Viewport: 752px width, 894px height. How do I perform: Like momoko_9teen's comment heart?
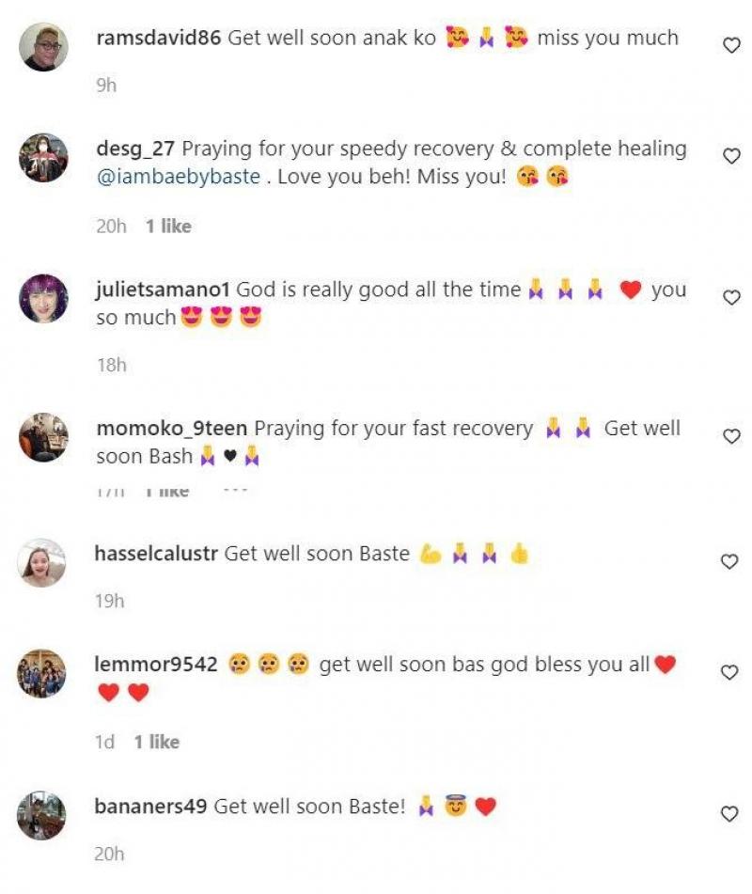(731, 436)
